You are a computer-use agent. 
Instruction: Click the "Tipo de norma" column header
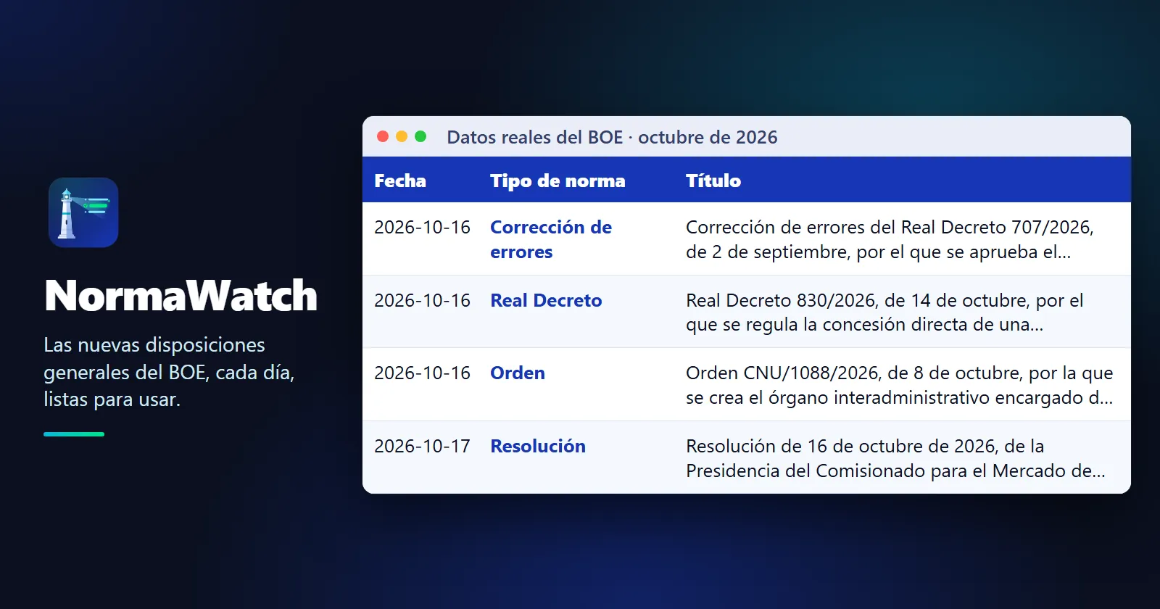tap(558, 181)
